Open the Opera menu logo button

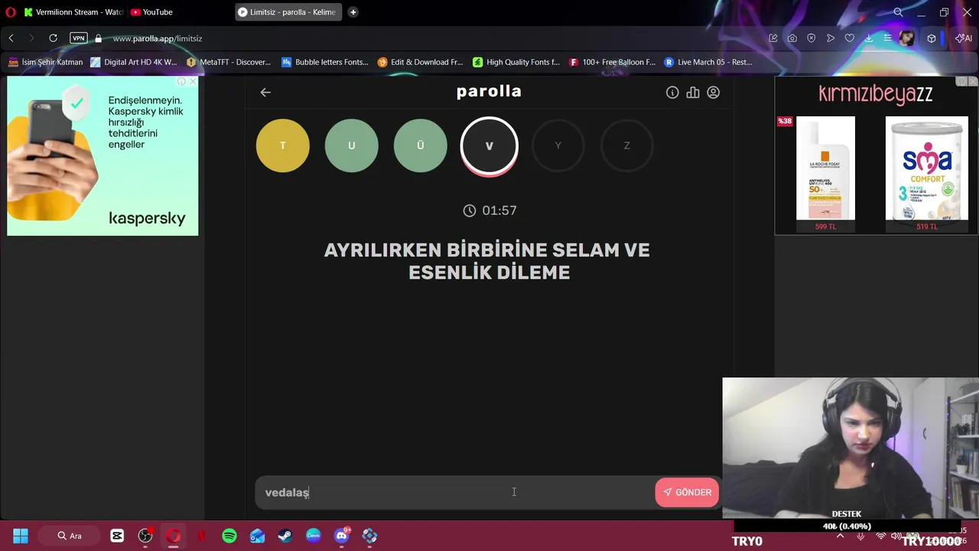click(x=11, y=12)
